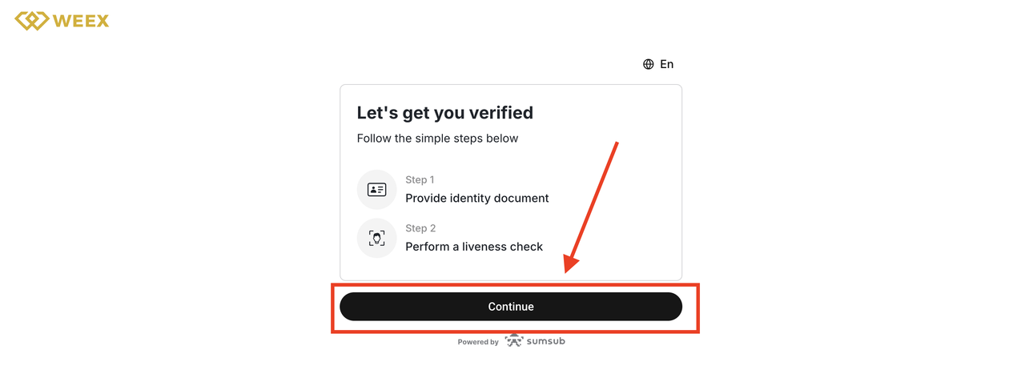
Task: Click the WEEX diamond logo icon
Action: click(31, 20)
